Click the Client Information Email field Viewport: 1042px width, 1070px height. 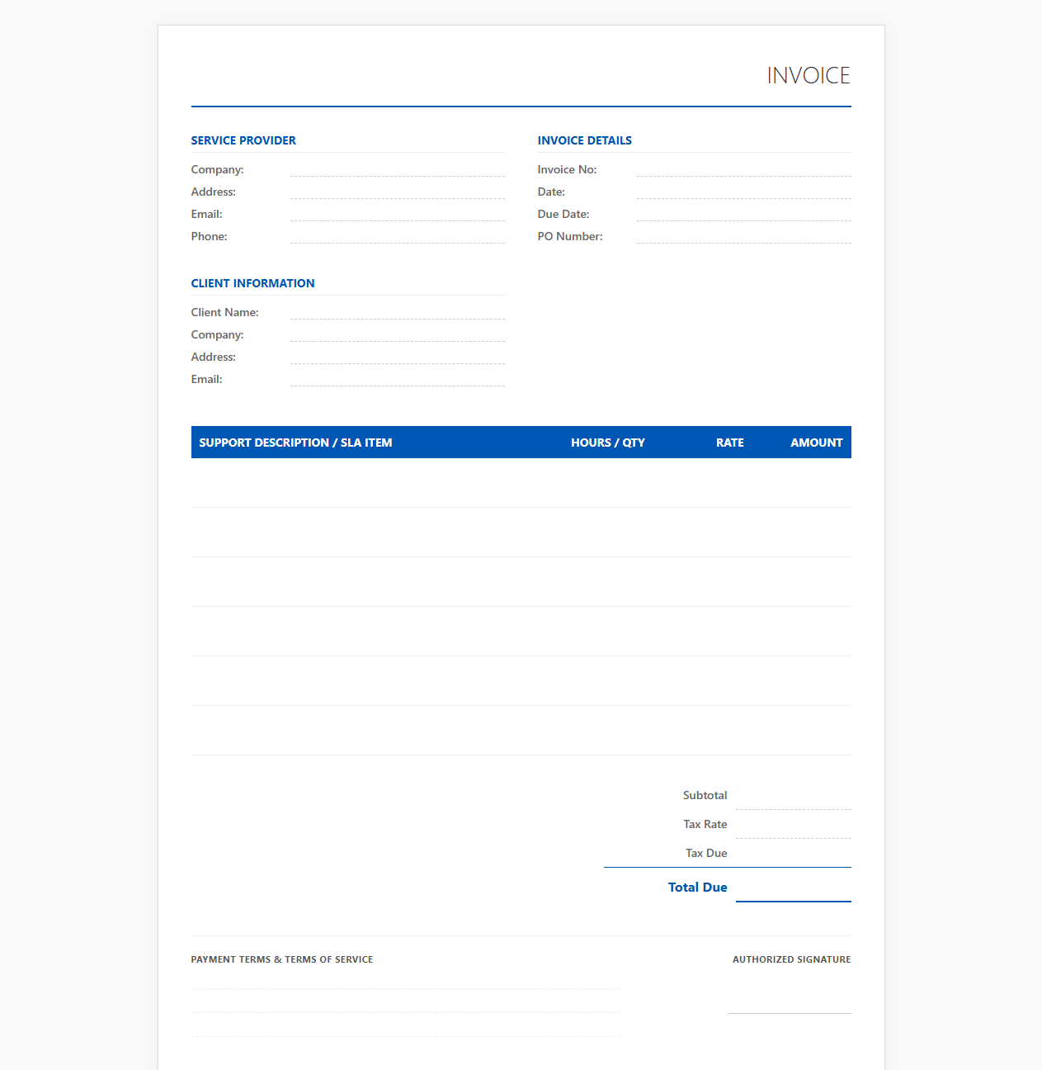tap(397, 379)
